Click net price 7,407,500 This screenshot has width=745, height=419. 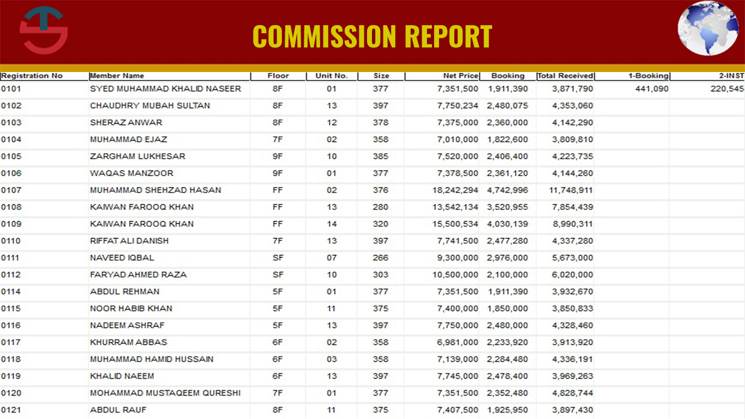click(458, 410)
